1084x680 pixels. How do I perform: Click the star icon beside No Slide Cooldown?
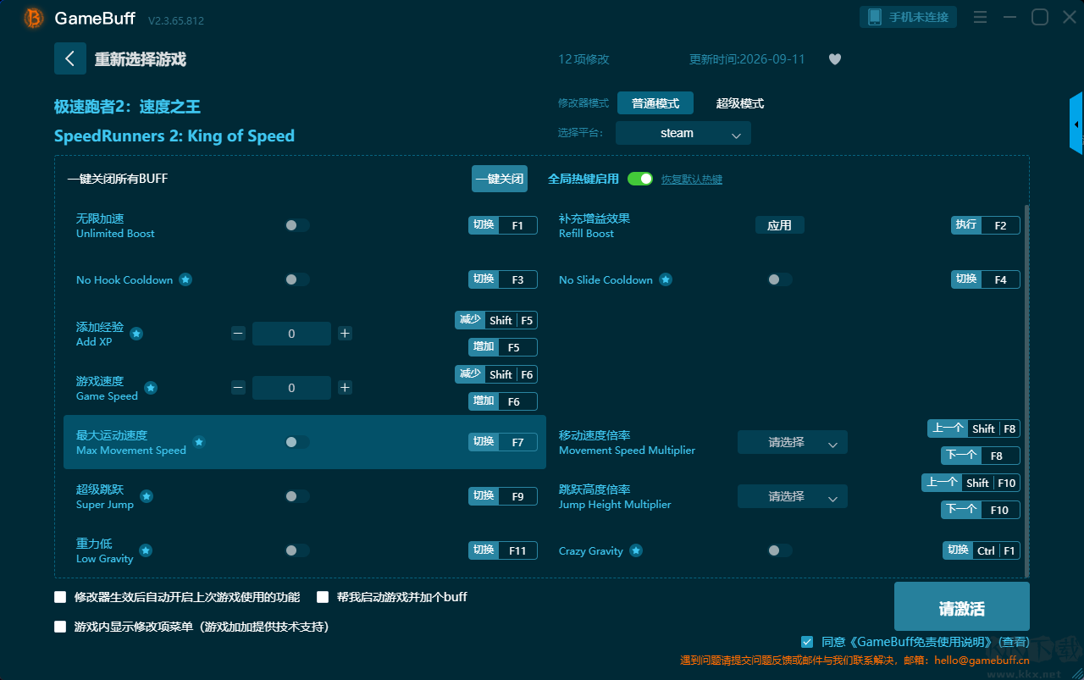click(x=666, y=279)
